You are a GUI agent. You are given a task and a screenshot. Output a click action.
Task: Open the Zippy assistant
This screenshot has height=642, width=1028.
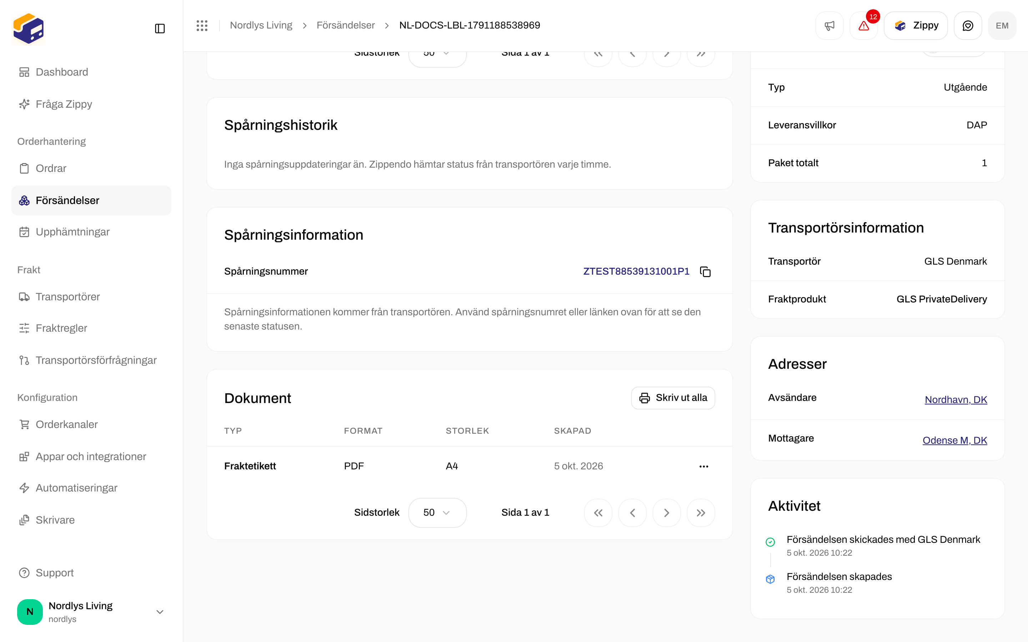[916, 25]
